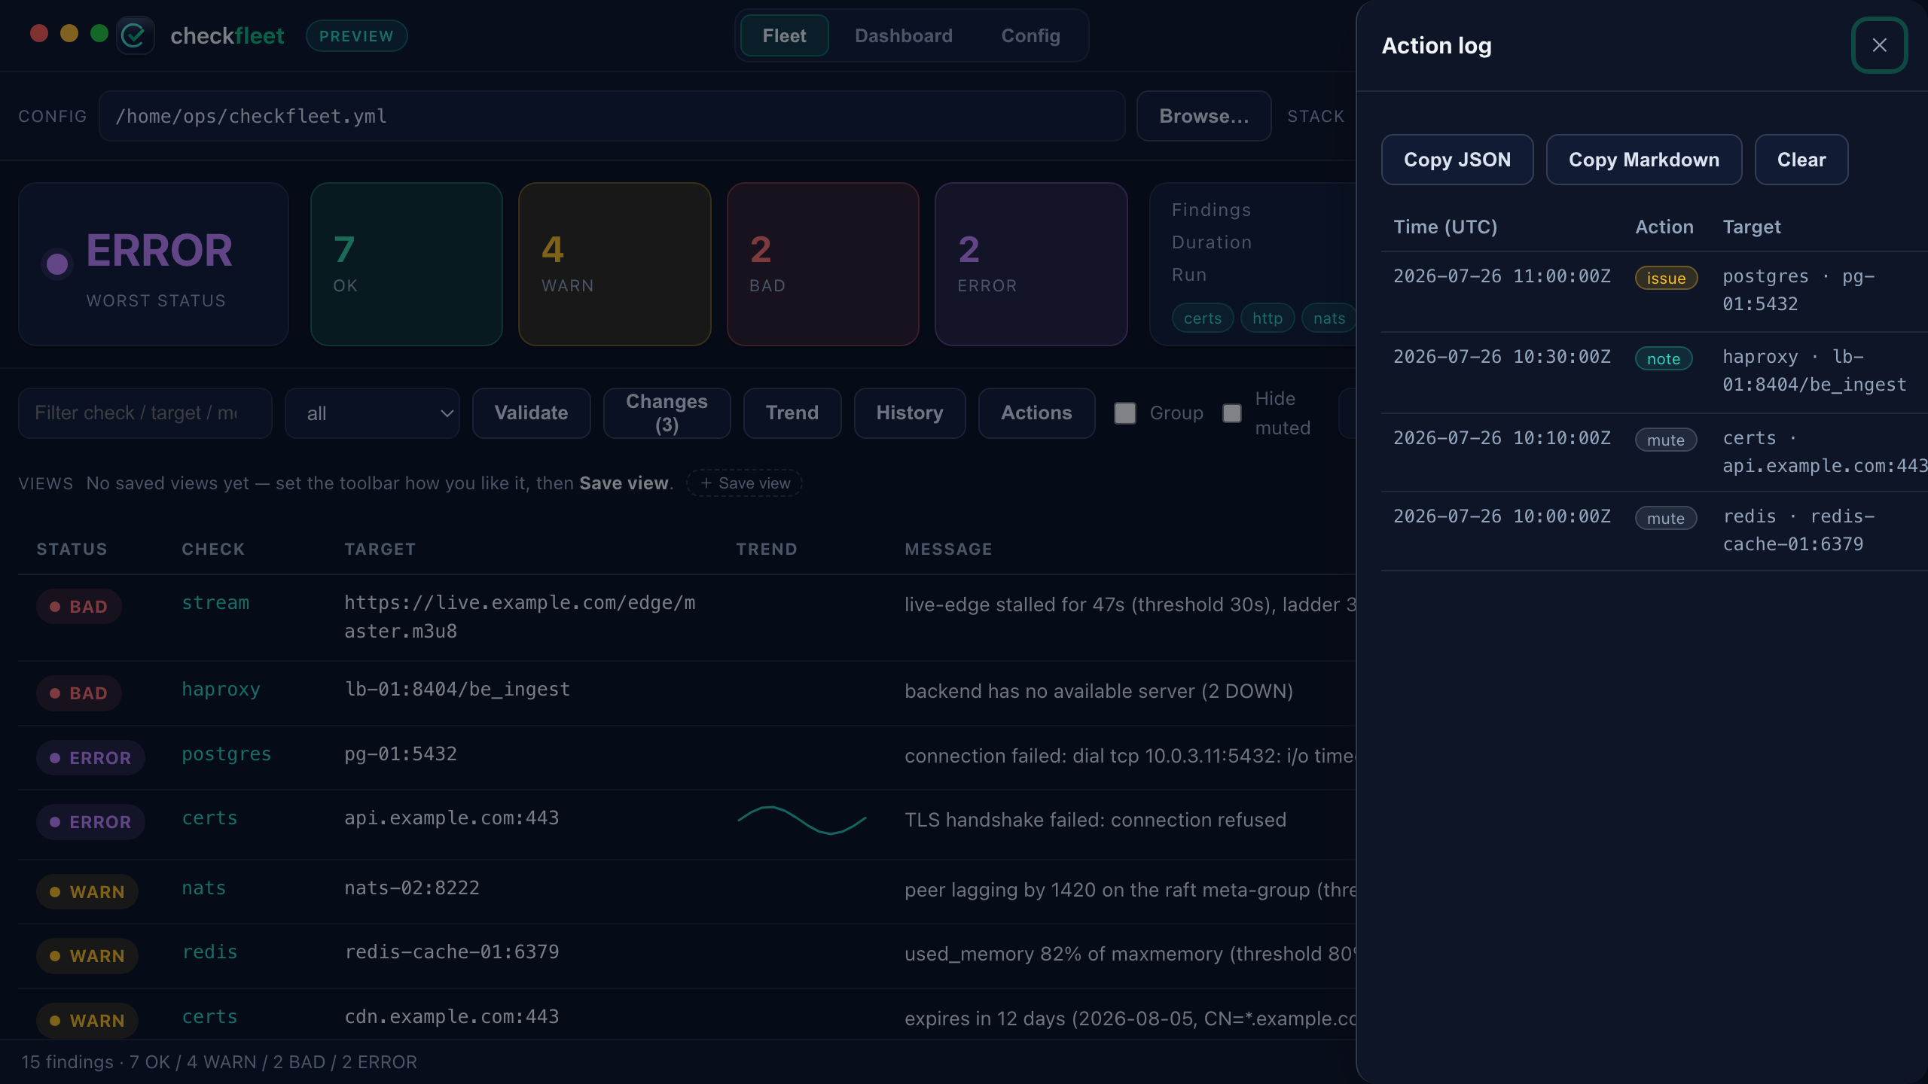Click the certs tag chip in Findings
Screen dimensions: 1928x1084
click(1202, 318)
